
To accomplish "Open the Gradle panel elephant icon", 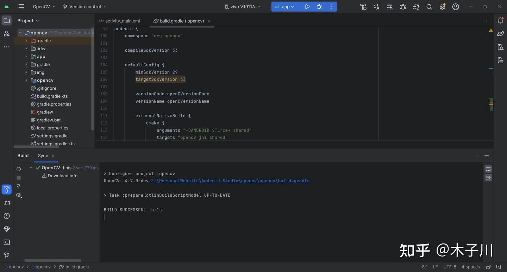I will coord(500,33).
